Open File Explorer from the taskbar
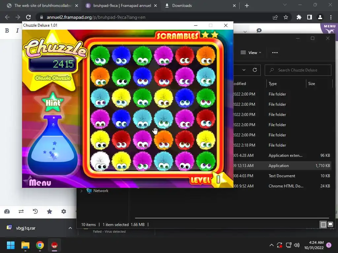Image resolution: width=338 pixels, height=253 pixels. 25,245
